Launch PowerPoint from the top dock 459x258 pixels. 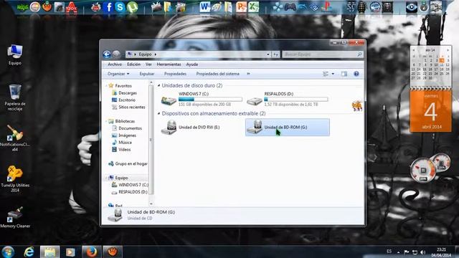click(242, 7)
